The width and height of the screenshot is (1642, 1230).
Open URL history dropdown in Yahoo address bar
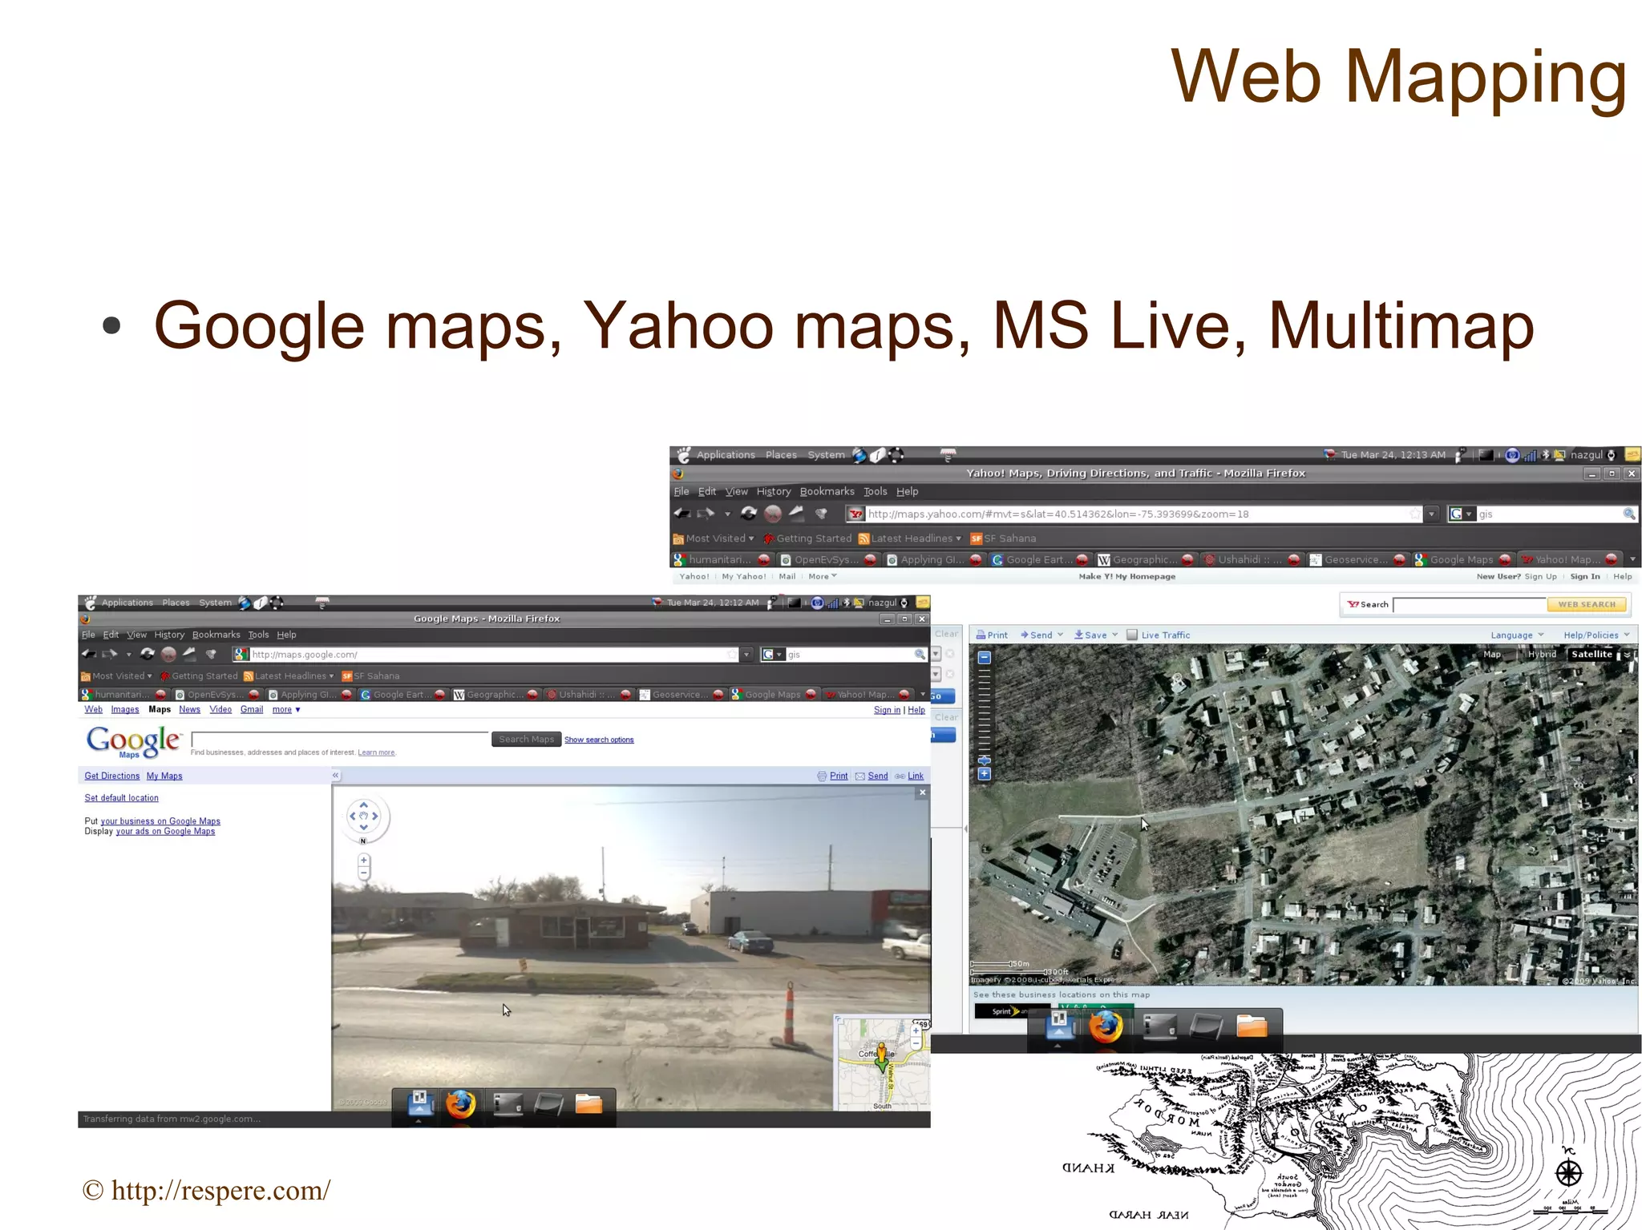(1431, 514)
